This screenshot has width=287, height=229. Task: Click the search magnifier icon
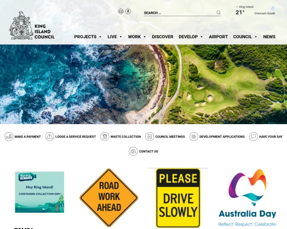[219, 12]
